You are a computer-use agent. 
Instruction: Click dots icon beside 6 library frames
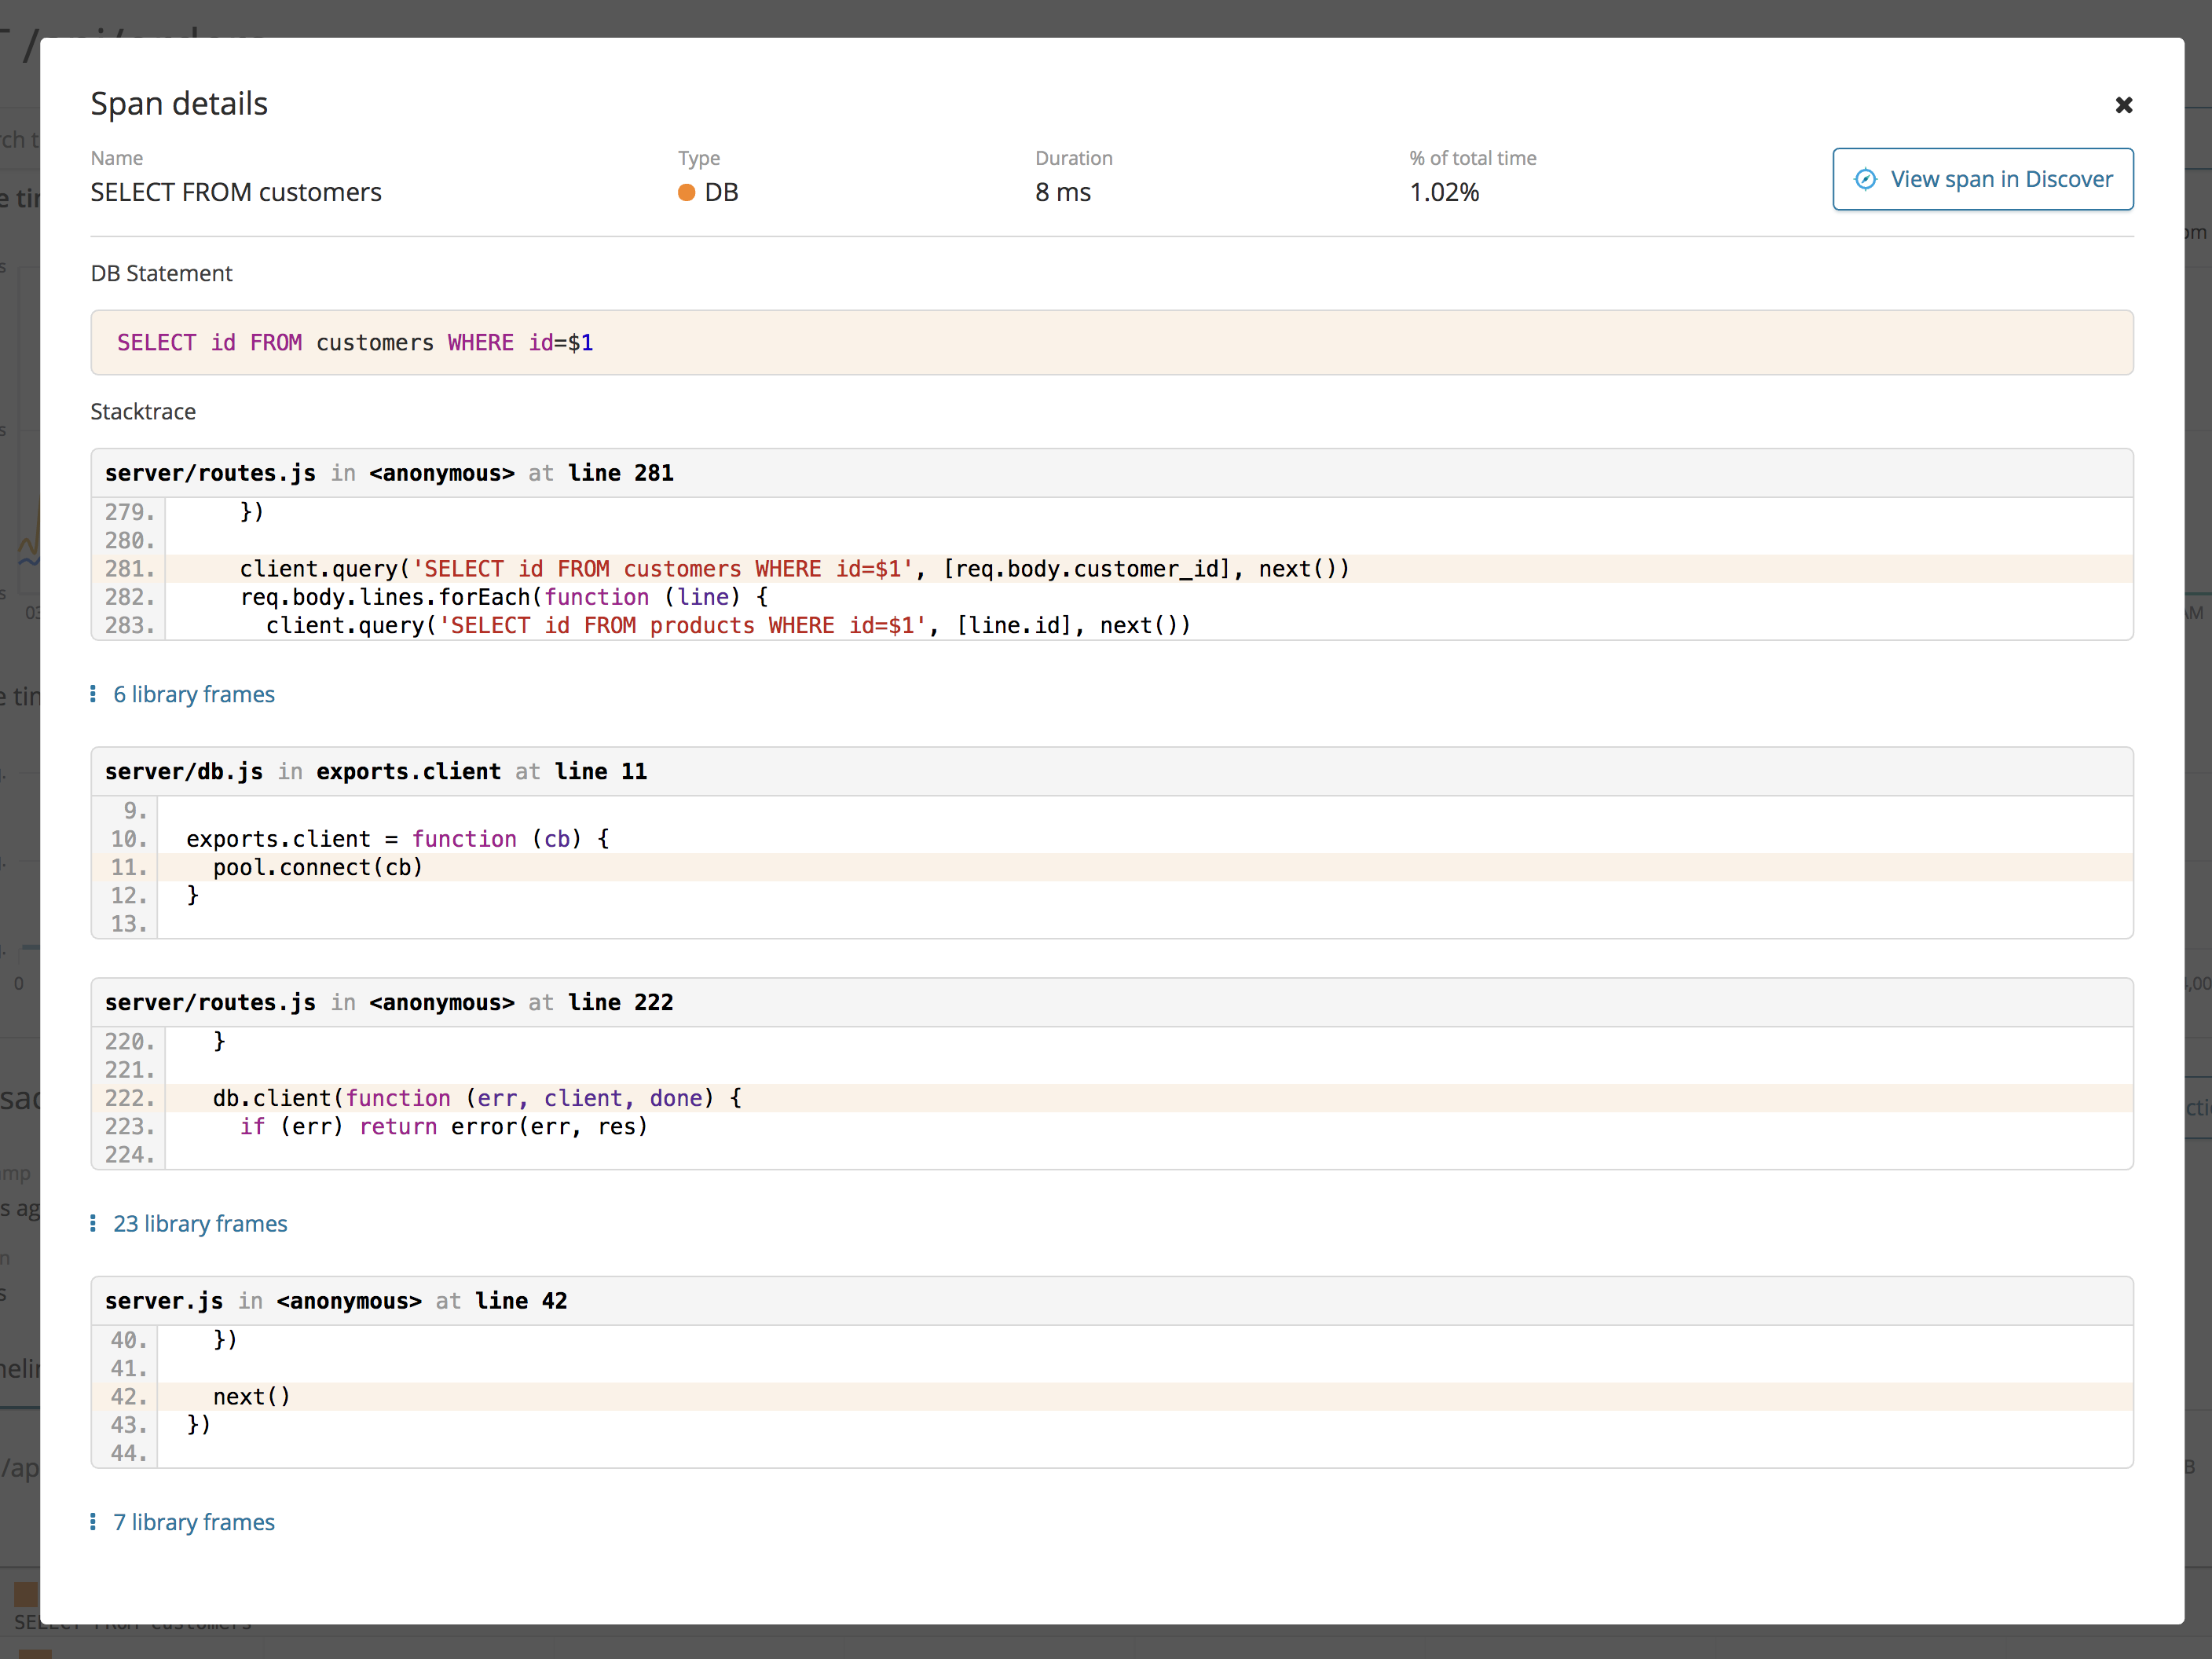click(93, 694)
